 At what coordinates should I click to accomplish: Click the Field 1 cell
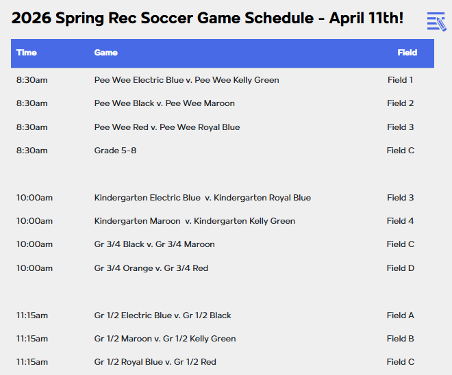[x=400, y=80]
